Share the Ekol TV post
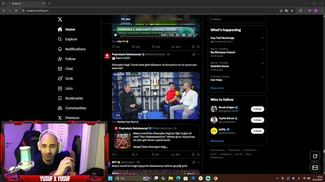Screen dimensions: 325x182 (x=198, y=47)
